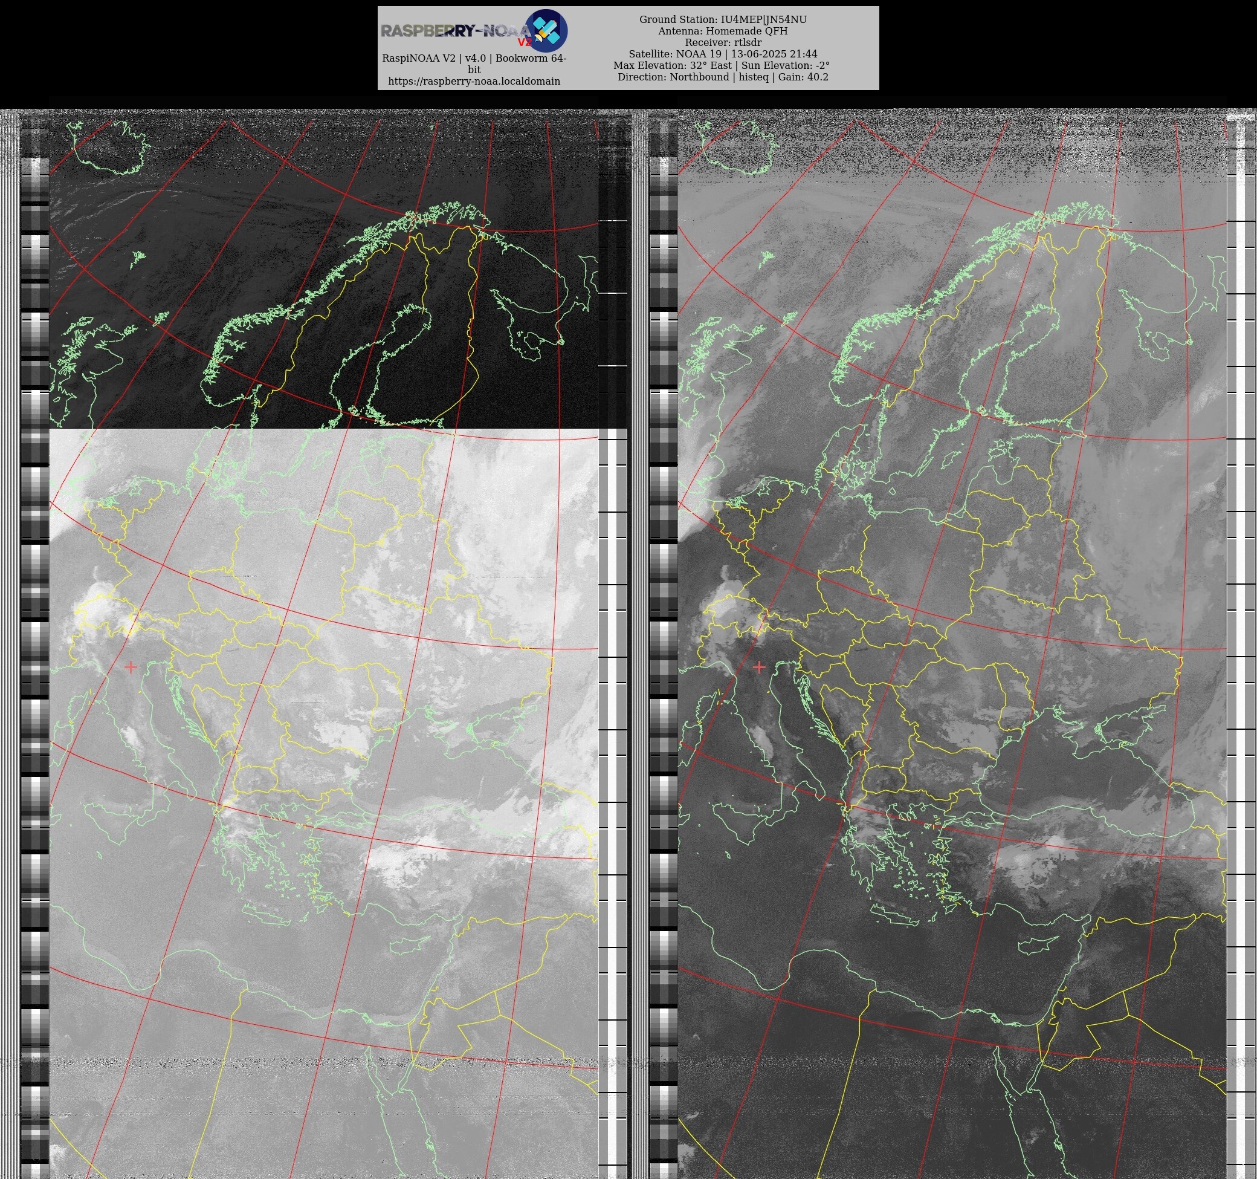Select the "Receiver: rtlsdr" line
This screenshot has width=1257, height=1179.
click(x=723, y=42)
